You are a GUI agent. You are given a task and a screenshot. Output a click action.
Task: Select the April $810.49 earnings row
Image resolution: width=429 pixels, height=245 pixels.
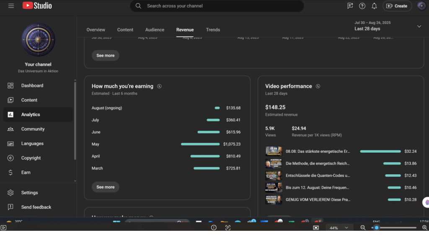point(166,156)
